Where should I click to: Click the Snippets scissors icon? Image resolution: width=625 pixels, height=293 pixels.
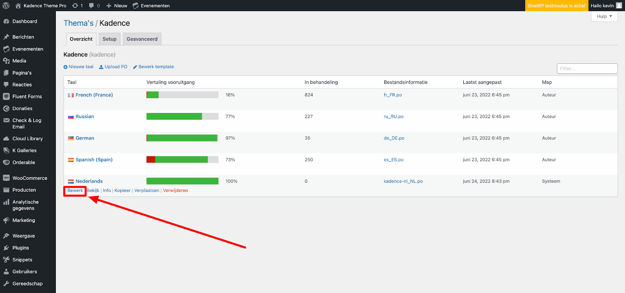coord(6,260)
